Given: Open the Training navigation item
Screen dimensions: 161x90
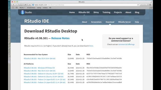Looking at the screenshot, I should [x=106, y=12].
